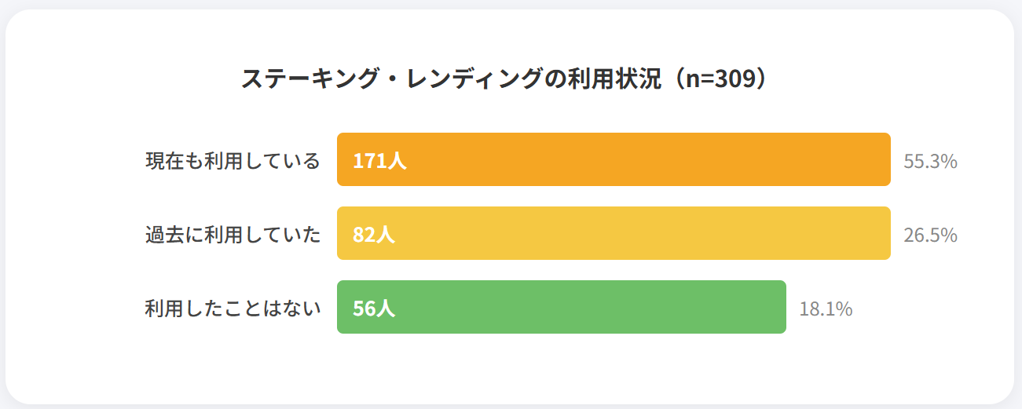Click the 利用したことはない category label
Screen dimensions: 1022x409
tap(233, 309)
